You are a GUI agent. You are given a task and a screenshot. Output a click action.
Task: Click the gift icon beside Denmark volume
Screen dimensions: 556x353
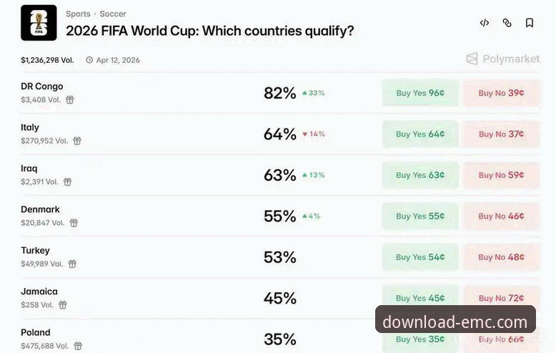pyautogui.click(x=74, y=223)
